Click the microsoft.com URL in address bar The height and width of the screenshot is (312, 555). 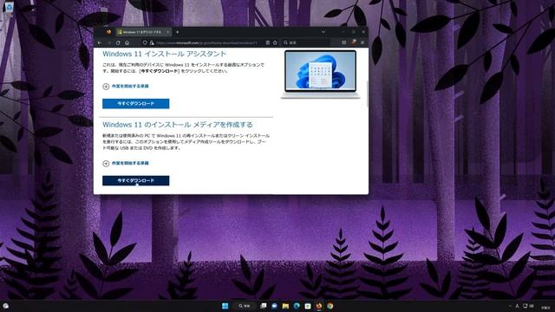coord(206,42)
